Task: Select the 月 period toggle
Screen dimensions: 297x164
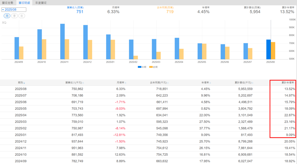Action: point(7,16)
